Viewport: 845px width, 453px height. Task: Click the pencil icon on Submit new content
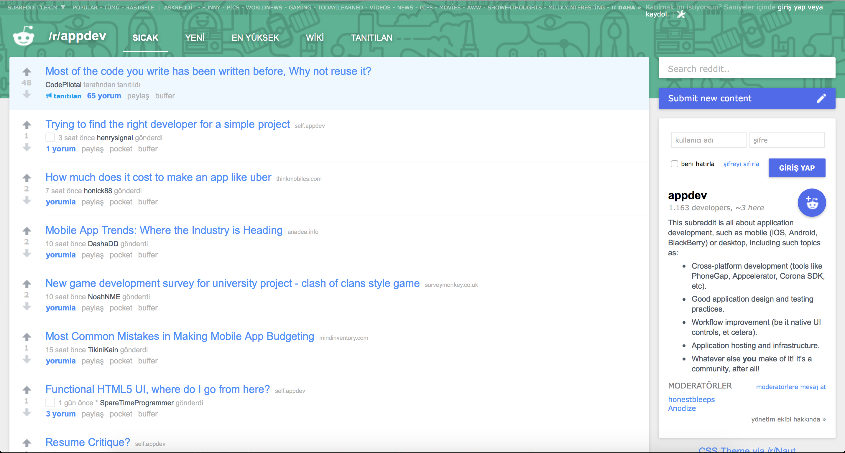point(821,98)
